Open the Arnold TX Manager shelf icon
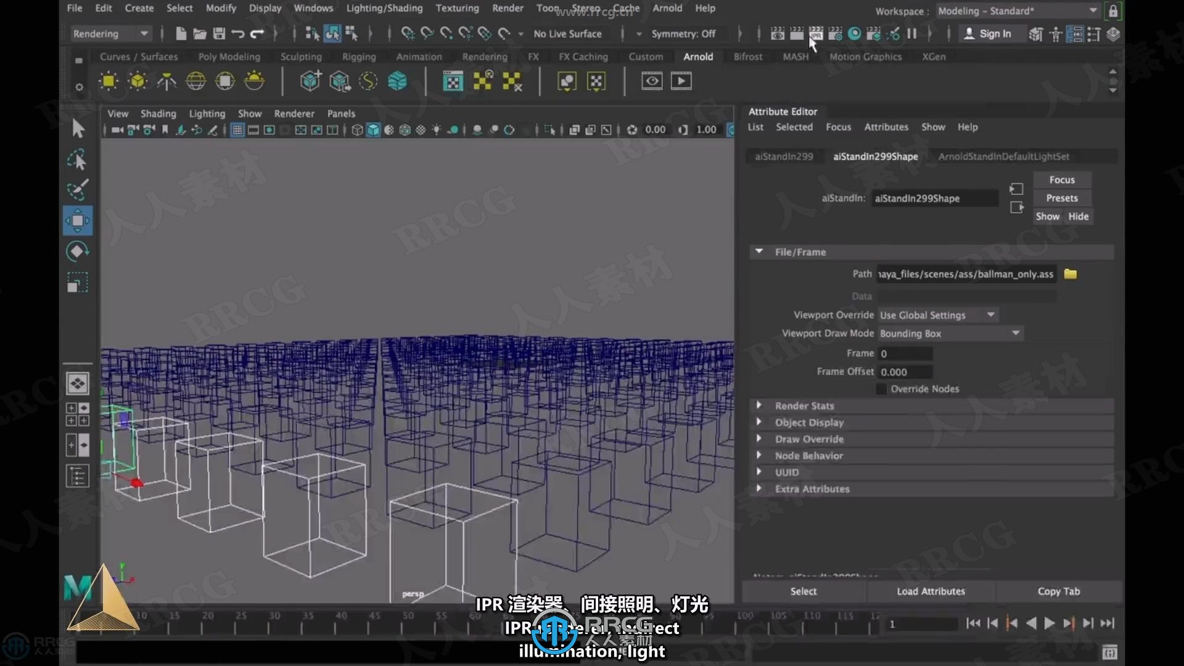Viewport: 1184px width, 666px height. click(453, 81)
